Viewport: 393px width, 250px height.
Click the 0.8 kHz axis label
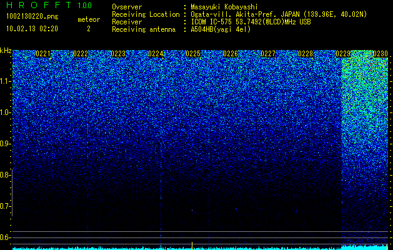click(4, 175)
